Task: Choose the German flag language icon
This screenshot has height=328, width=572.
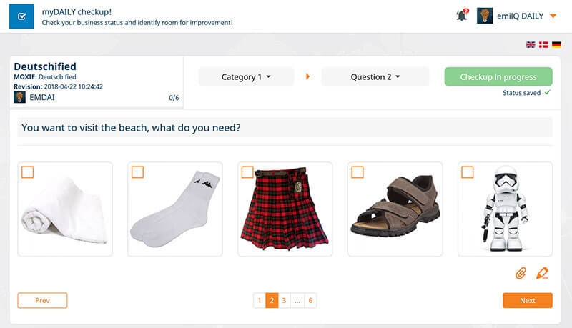Action: [x=556, y=45]
